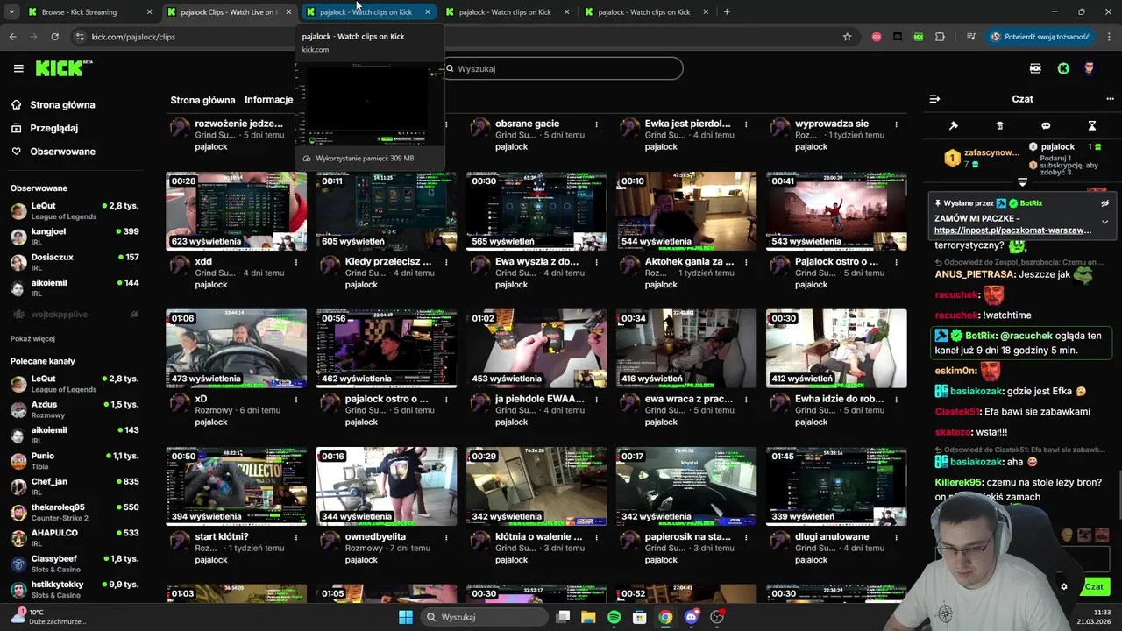Viewport: 1122px width, 631px height.
Task: Open options menu for clip 'start kłótni?'
Action: (296, 537)
